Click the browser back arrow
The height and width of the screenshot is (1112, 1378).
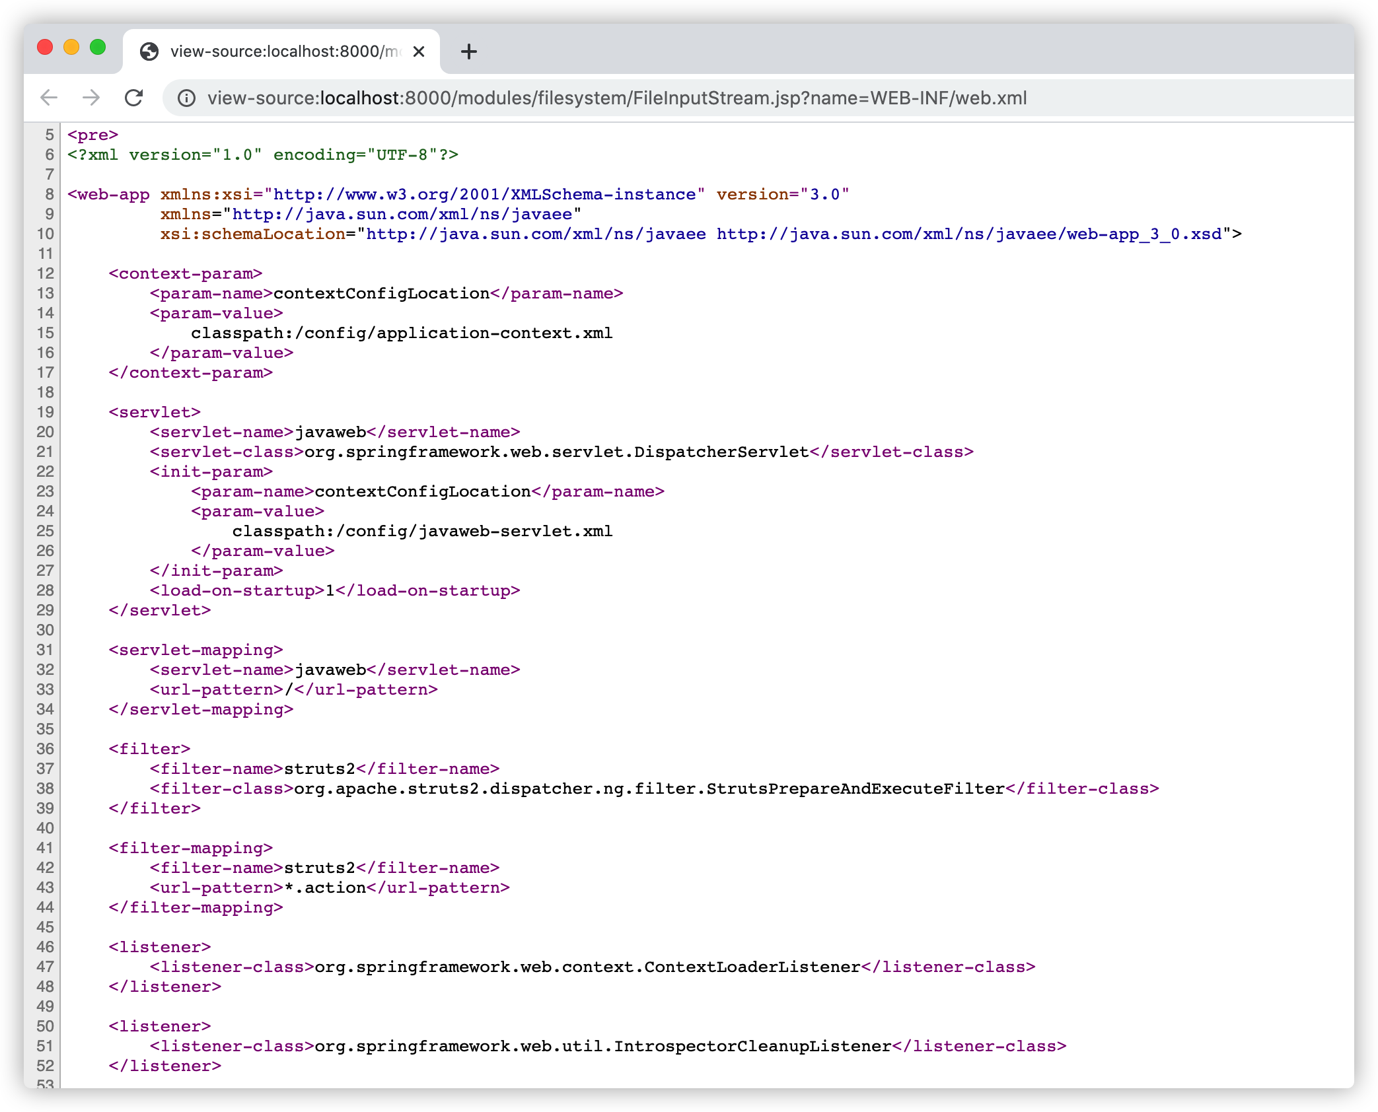click(49, 98)
